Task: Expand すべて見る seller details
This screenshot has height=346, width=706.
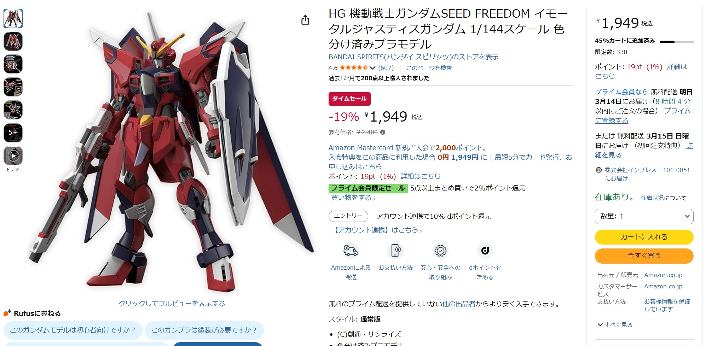Action: pyautogui.click(x=615, y=325)
